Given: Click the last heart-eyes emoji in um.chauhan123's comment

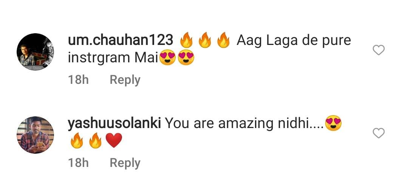Looking at the screenshot, I should 186,57.
